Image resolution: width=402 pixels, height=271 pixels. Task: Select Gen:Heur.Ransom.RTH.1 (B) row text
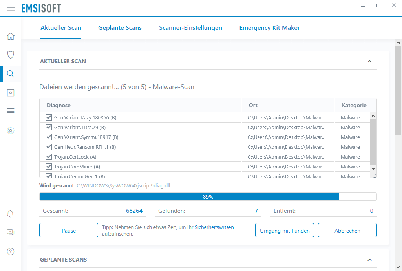pyautogui.click(x=85, y=147)
